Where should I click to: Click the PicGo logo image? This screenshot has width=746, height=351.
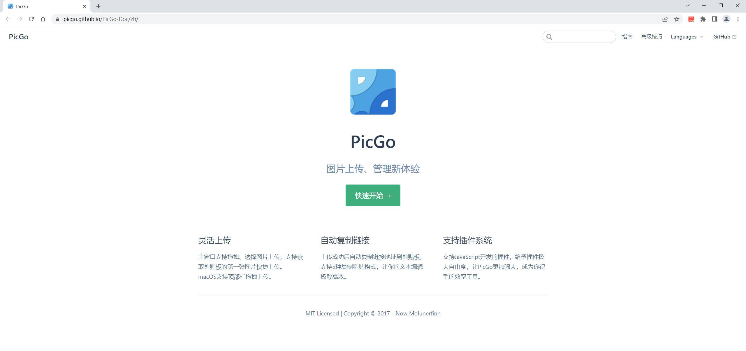pos(373,92)
